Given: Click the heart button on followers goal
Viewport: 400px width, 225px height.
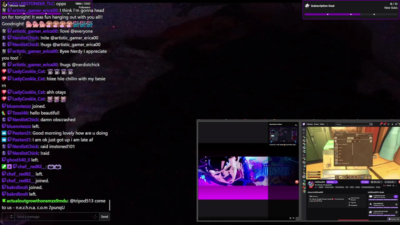Looking at the screenshot, I should point(396,197).
